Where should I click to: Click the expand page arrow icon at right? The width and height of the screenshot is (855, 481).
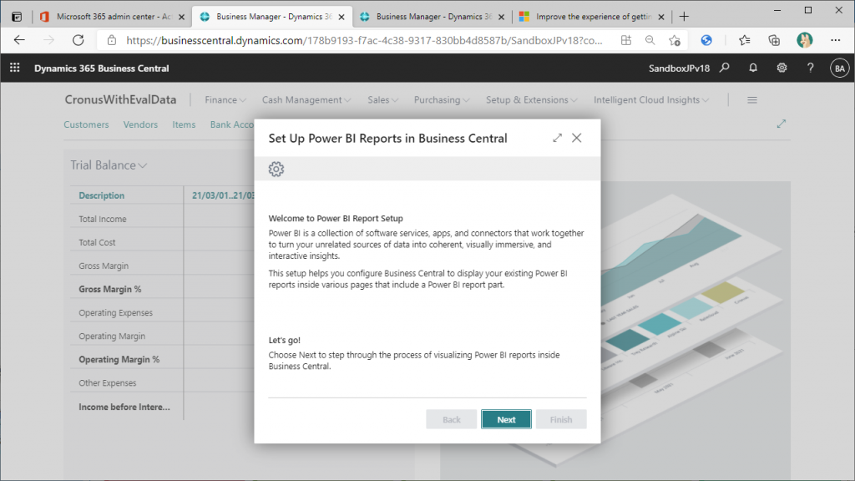[x=782, y=124]
